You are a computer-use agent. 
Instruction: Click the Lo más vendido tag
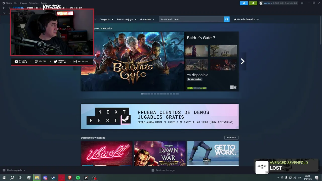195,79
